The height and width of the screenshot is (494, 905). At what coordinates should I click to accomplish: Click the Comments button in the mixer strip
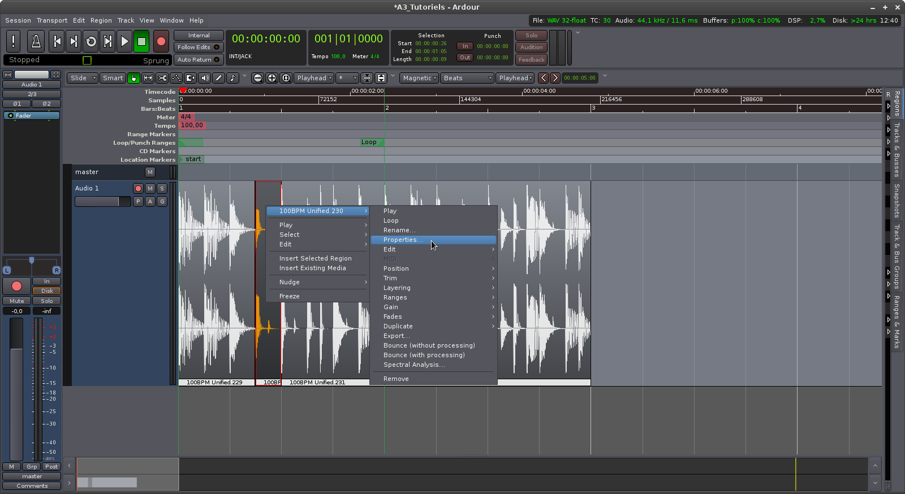[x=32, y=486]
